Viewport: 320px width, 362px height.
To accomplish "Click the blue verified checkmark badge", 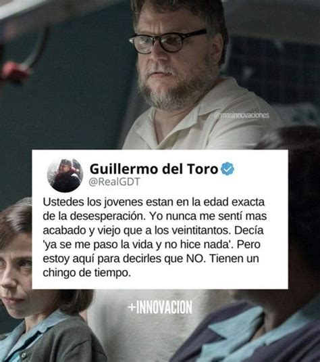I will [228, 168].
